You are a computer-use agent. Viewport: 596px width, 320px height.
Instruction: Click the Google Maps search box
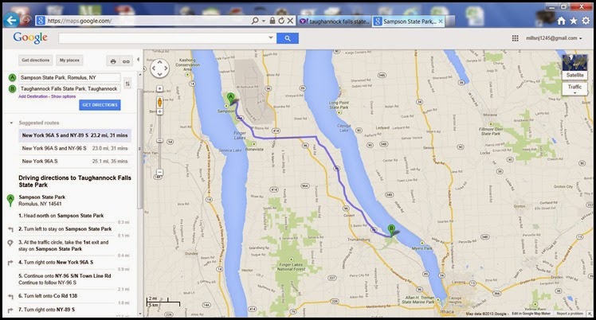click(x=163, y=38)
